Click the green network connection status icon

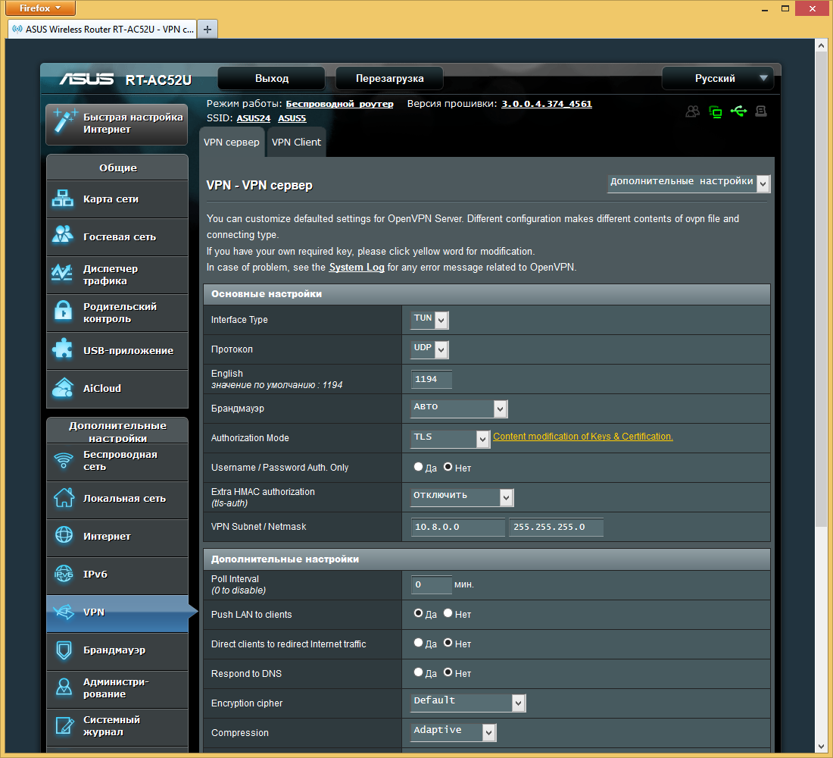[716, 111]
